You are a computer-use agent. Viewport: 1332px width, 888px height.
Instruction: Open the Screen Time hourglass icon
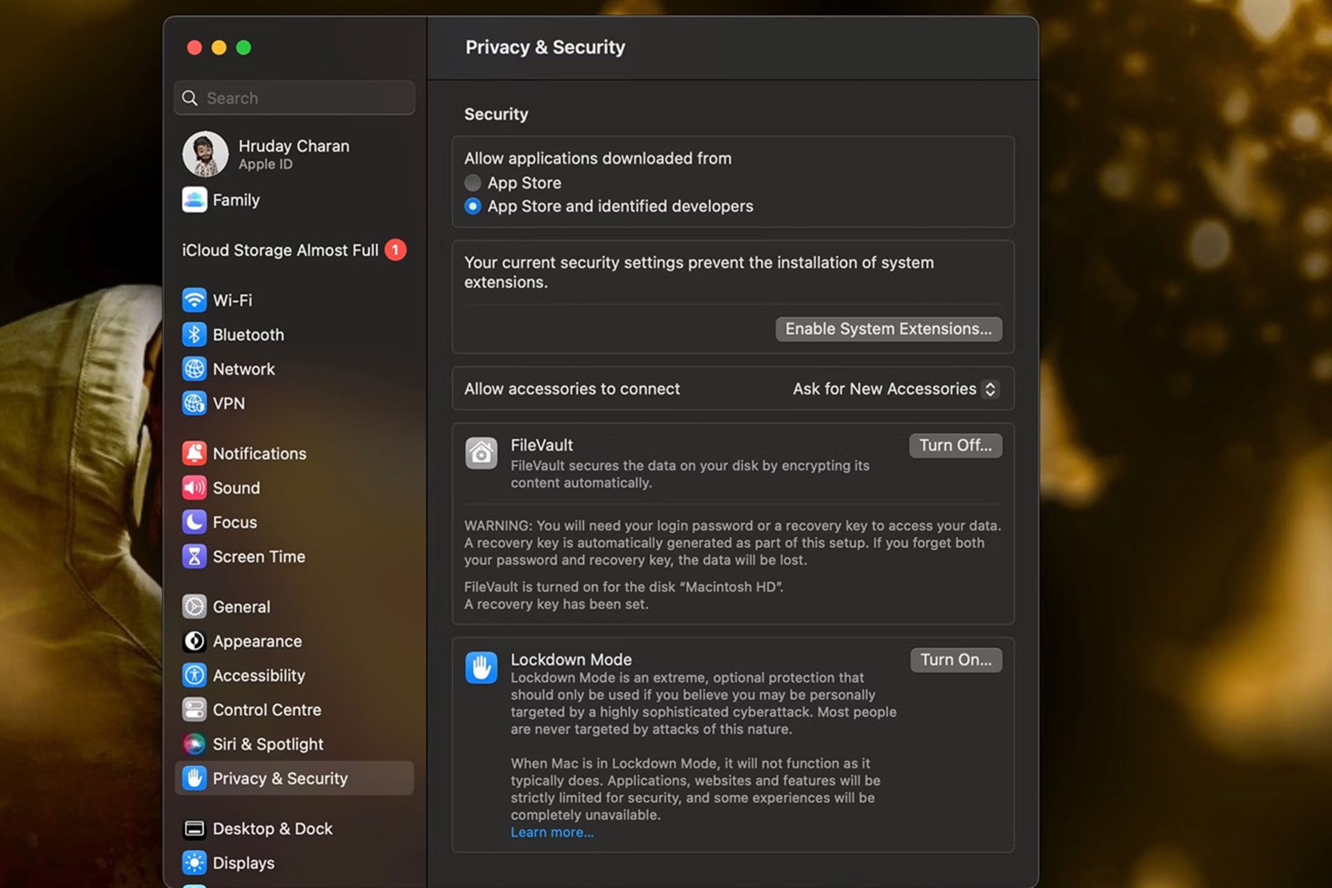point(194,556)
